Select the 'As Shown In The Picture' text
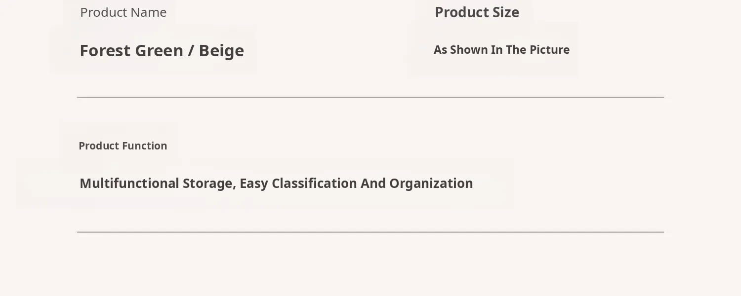This screenshot has height=296, width=741. coord(501,50)
